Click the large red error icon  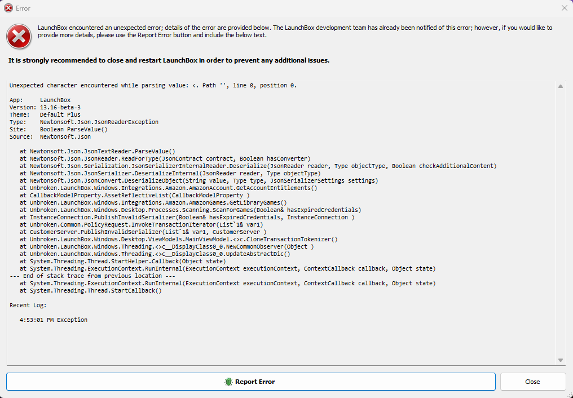pyautogui.click(x=19, y=37)
